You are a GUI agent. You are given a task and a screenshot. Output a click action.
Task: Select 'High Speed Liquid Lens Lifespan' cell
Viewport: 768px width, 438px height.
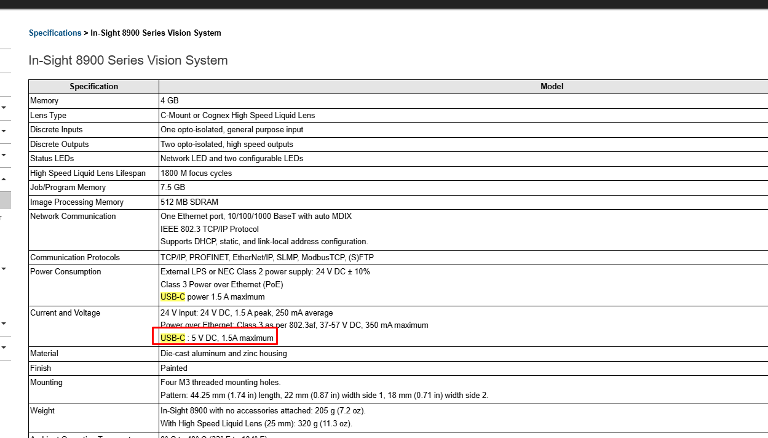click(93, 173)
